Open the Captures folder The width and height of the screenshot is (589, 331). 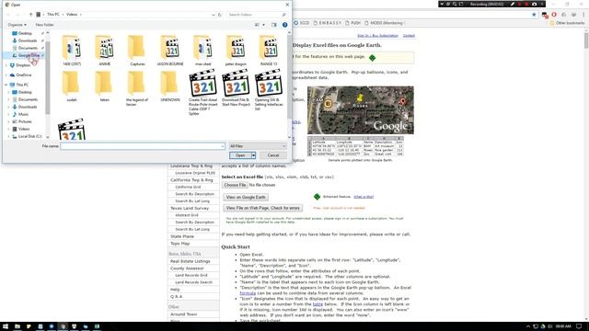[137, 51]
